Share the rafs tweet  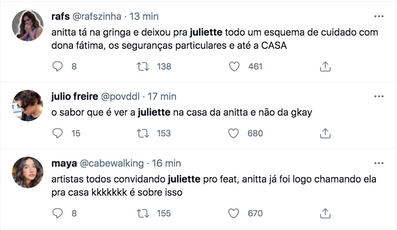325,66
